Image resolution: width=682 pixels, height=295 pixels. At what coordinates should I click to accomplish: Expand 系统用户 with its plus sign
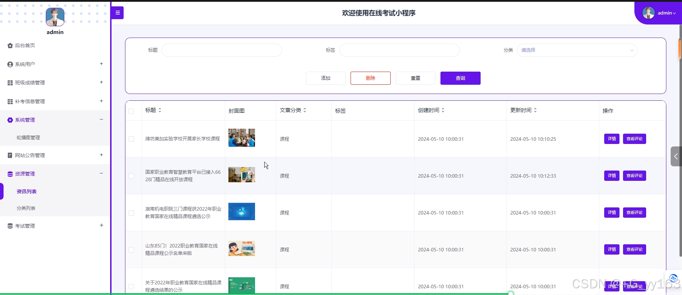point(101,64)
